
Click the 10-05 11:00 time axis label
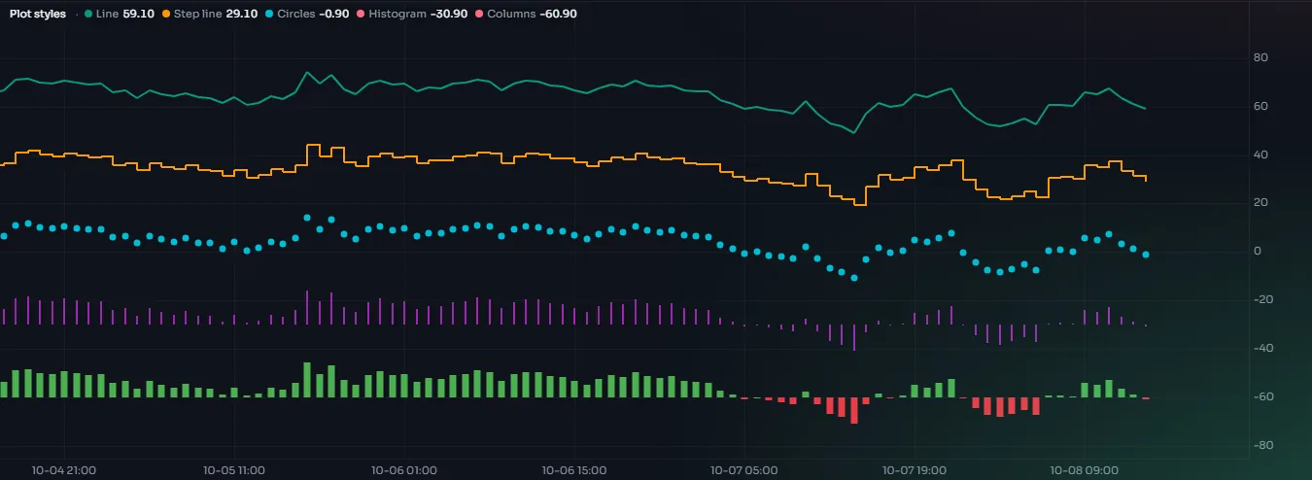pos(234,470)
